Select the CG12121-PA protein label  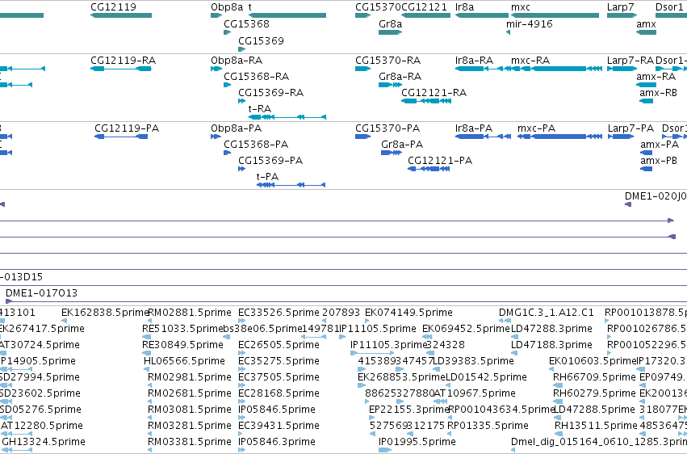click(x=440, y=161)
